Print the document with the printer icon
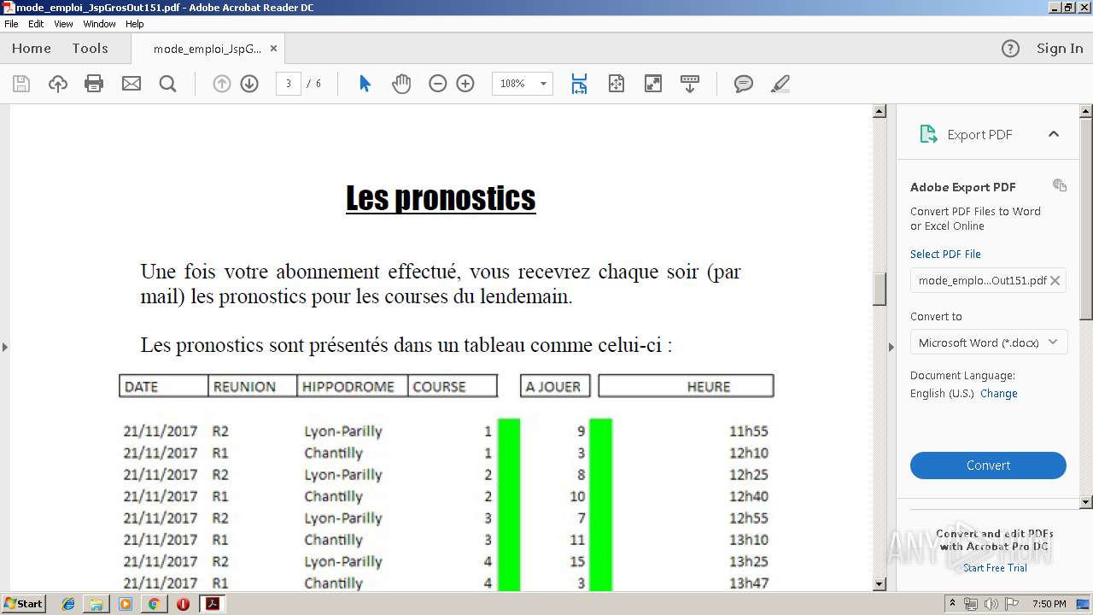The width and height of the screenshot is (1093, 615). (94, 84)
